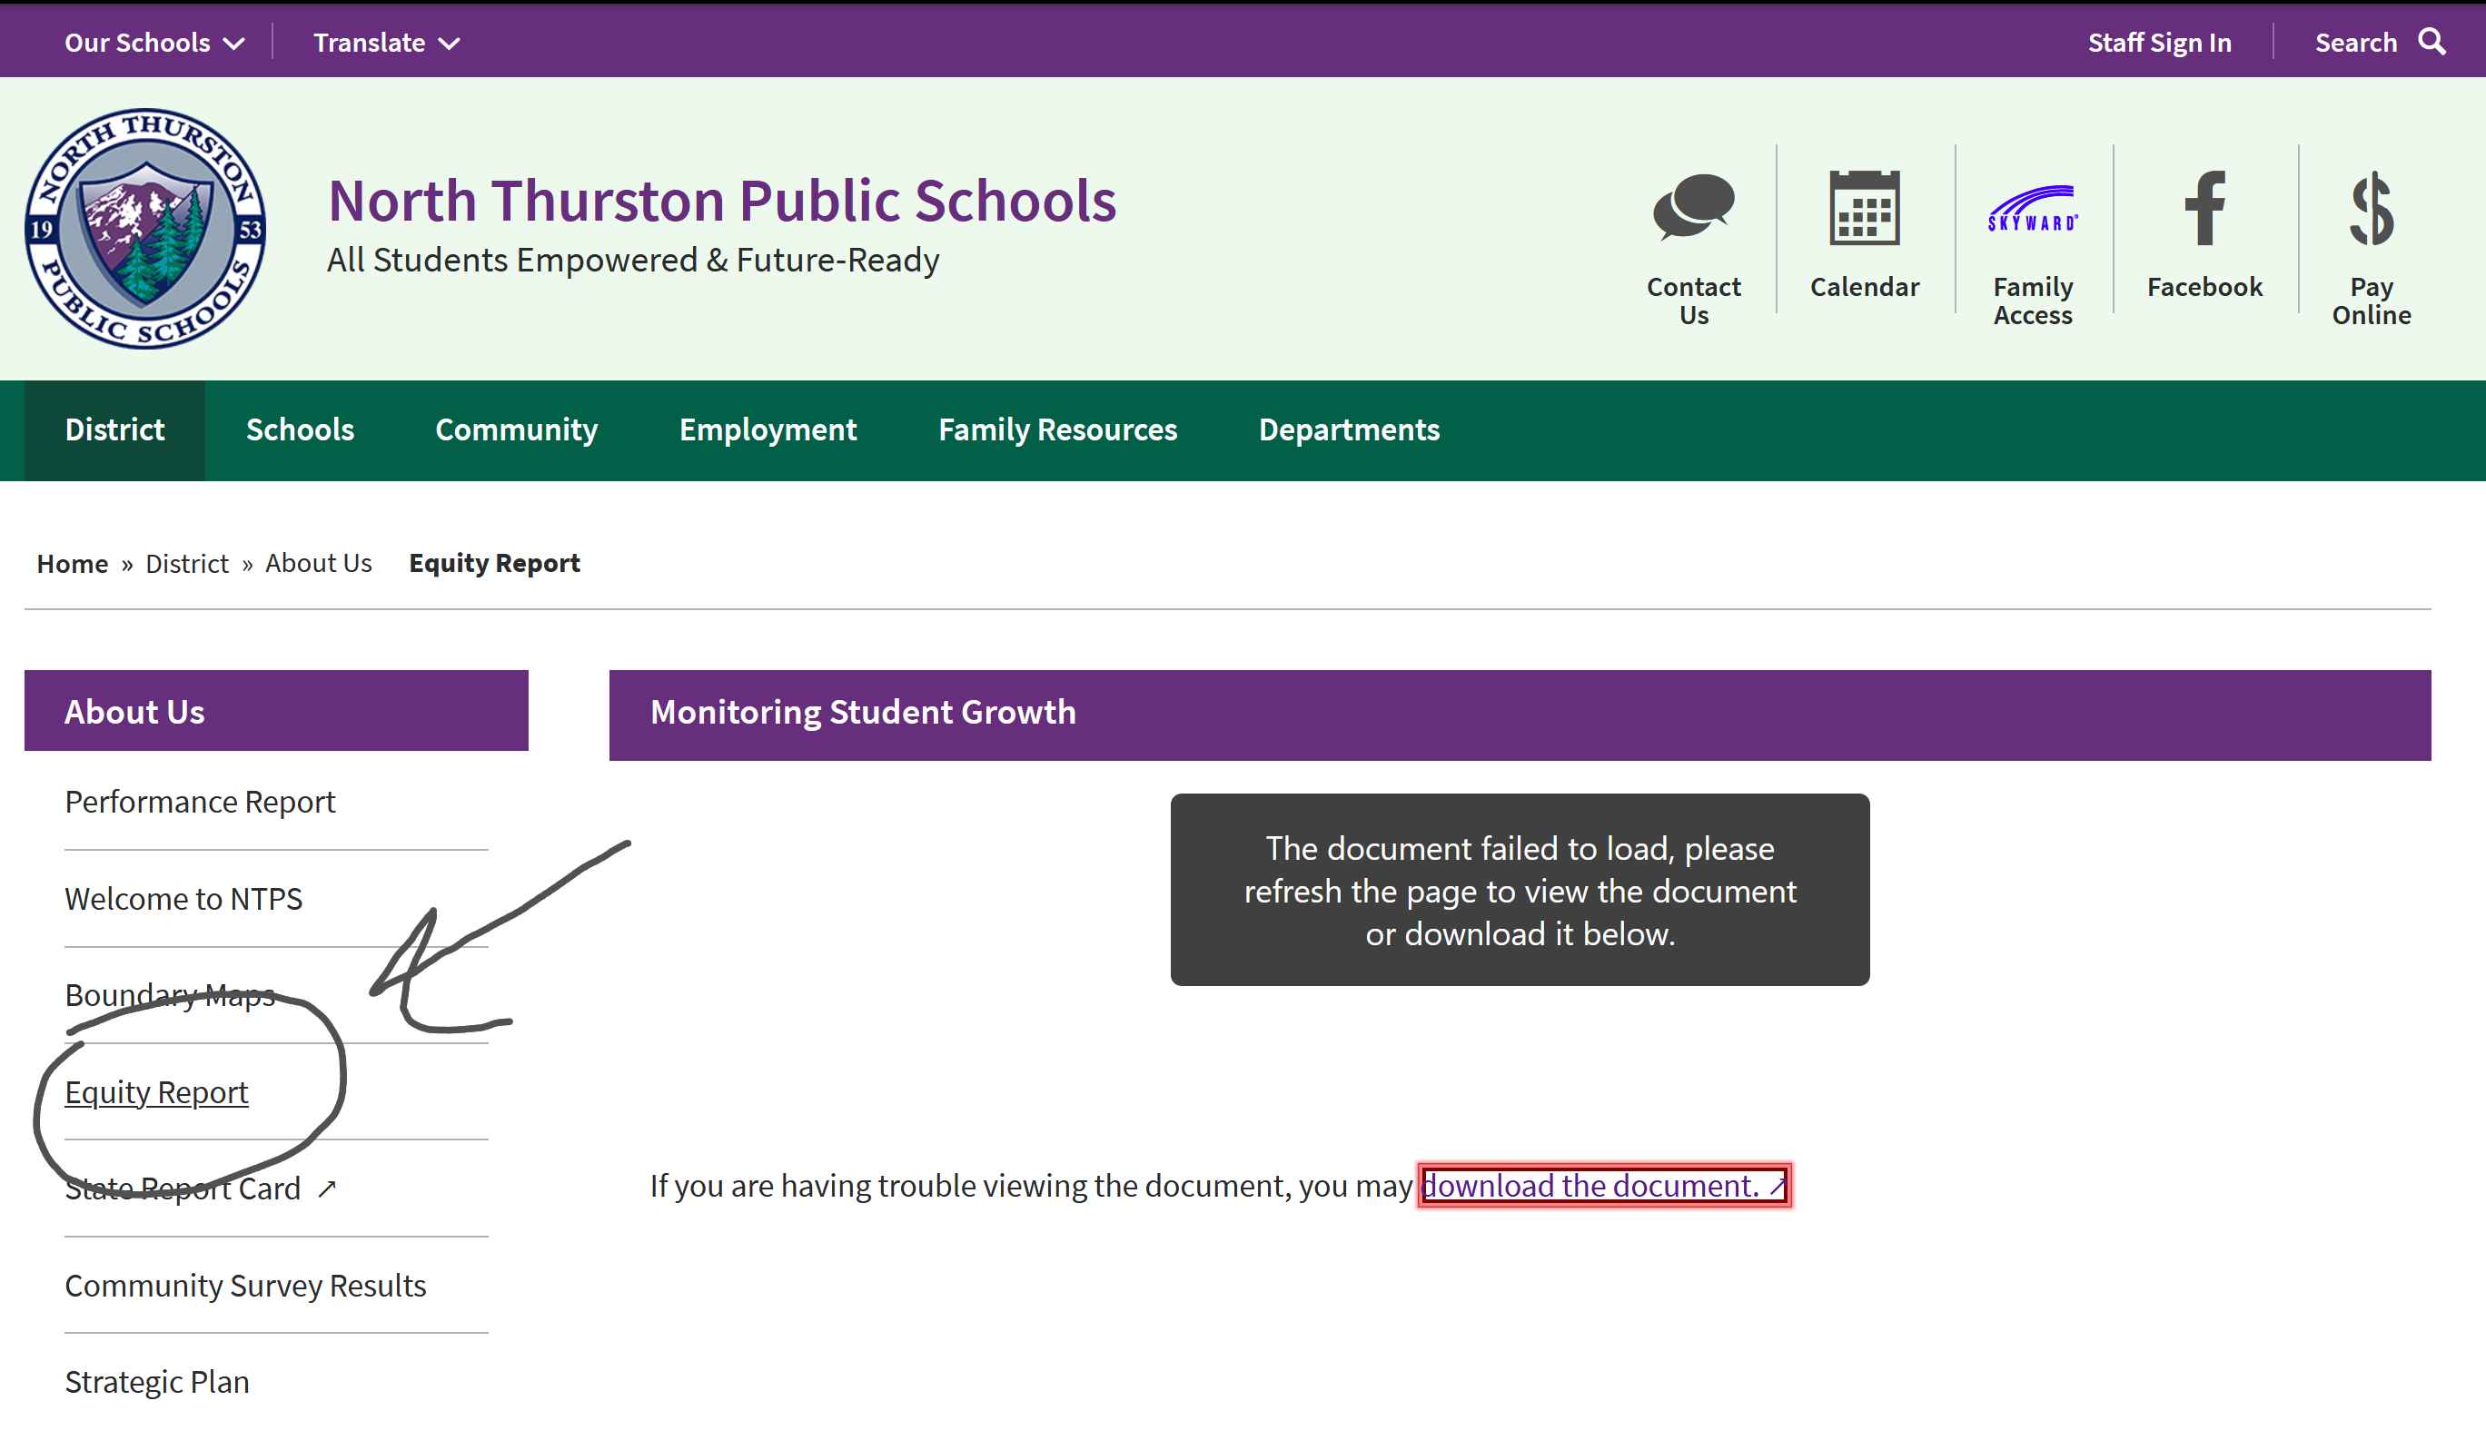Screen dimensions: 2486x1450
Task: Click the Equity Report breadcrumb text
Action: (494, 563)
